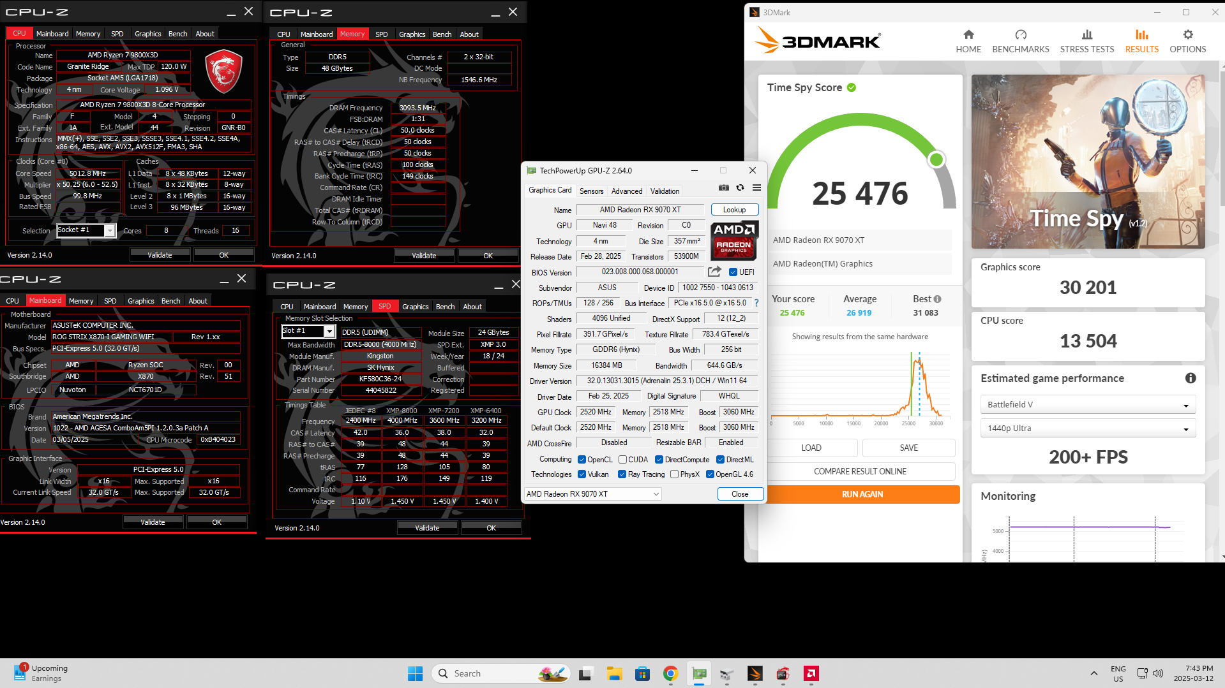Click Lookup button in GPU-Z

coord(734,210)
